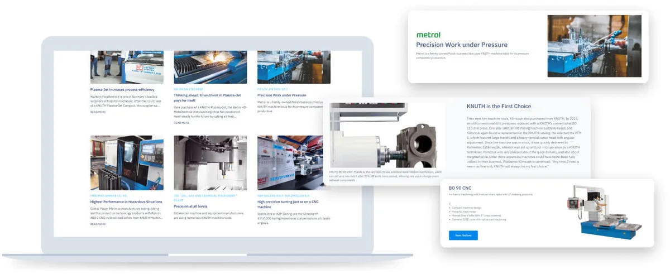
Task: Click the KNUTH BO 90 CNC photo caption
Action: pyautogui.click(x=385, y=176)
